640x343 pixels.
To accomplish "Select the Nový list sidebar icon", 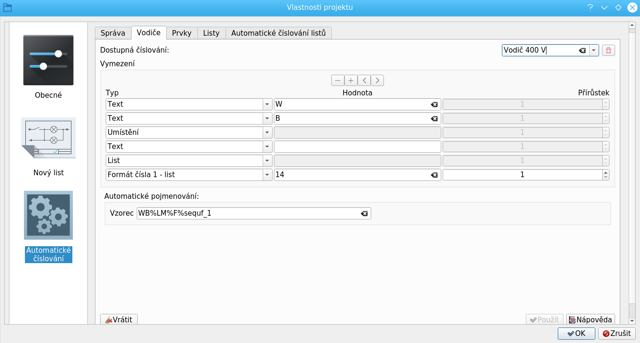I will pos(48,138).
